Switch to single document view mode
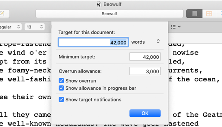The width and height of the screenshot is (222, 127). (194, 14)
